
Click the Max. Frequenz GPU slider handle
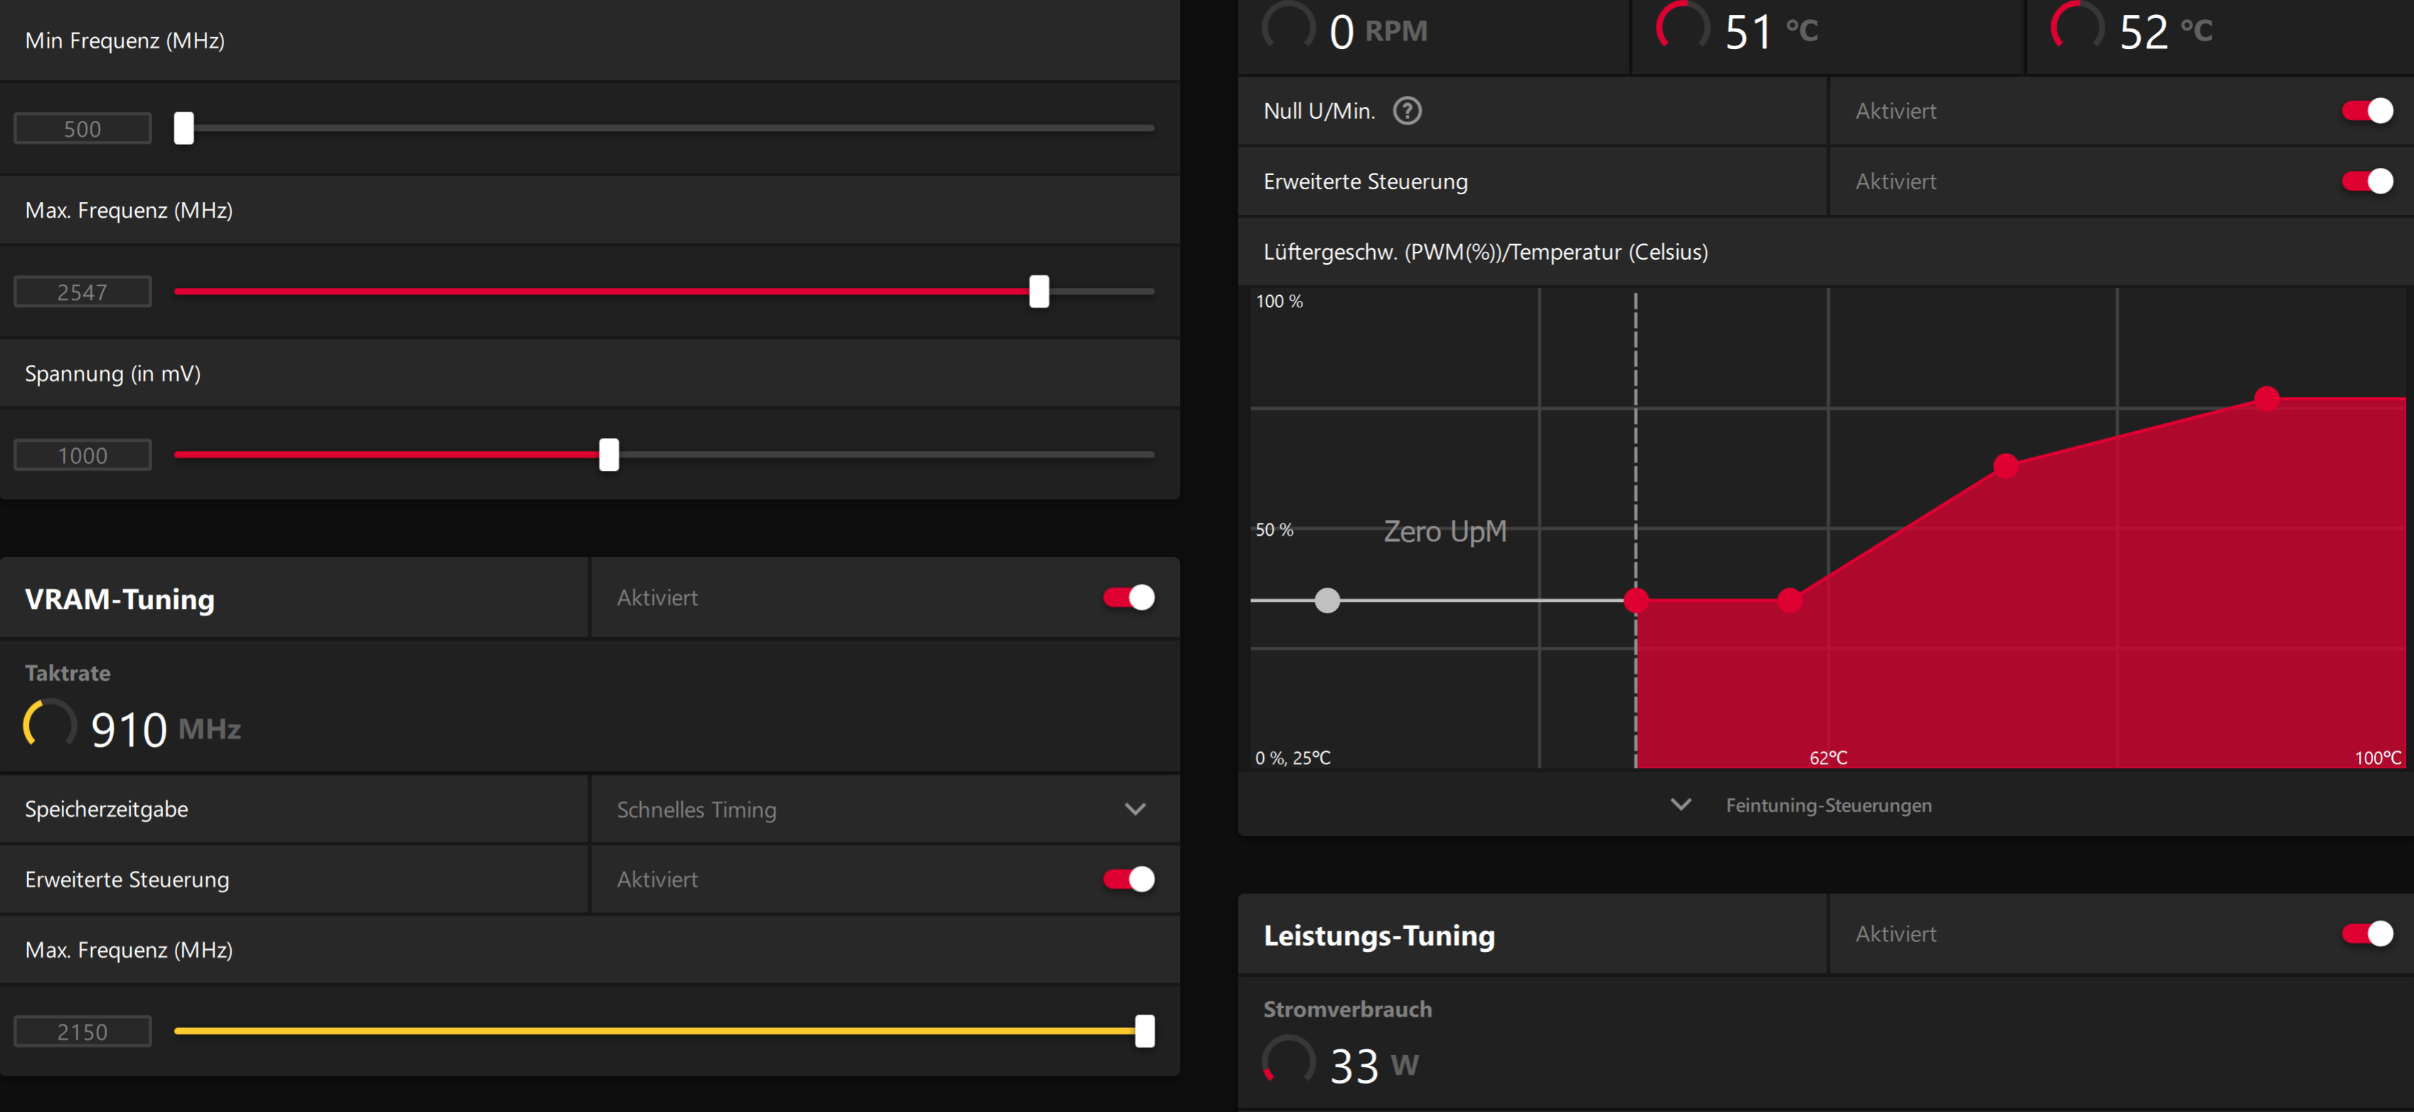tap(1038, 292)
